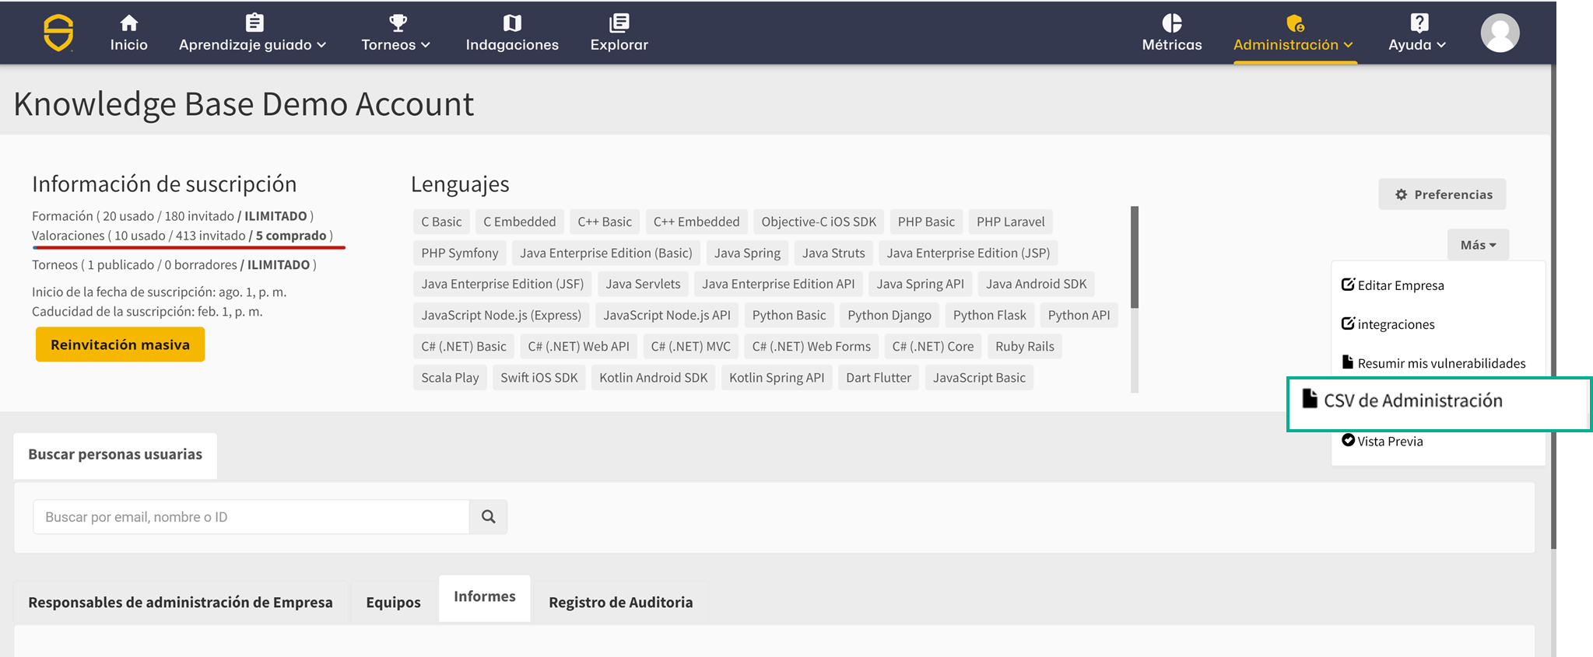Open the Registro de Auditoria tab
The height and width of the screenshot is (657, 1593).
pos(620,603)
